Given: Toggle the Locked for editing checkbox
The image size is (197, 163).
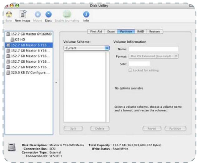Looking at the screenshot, I should [x=130, y=70].
